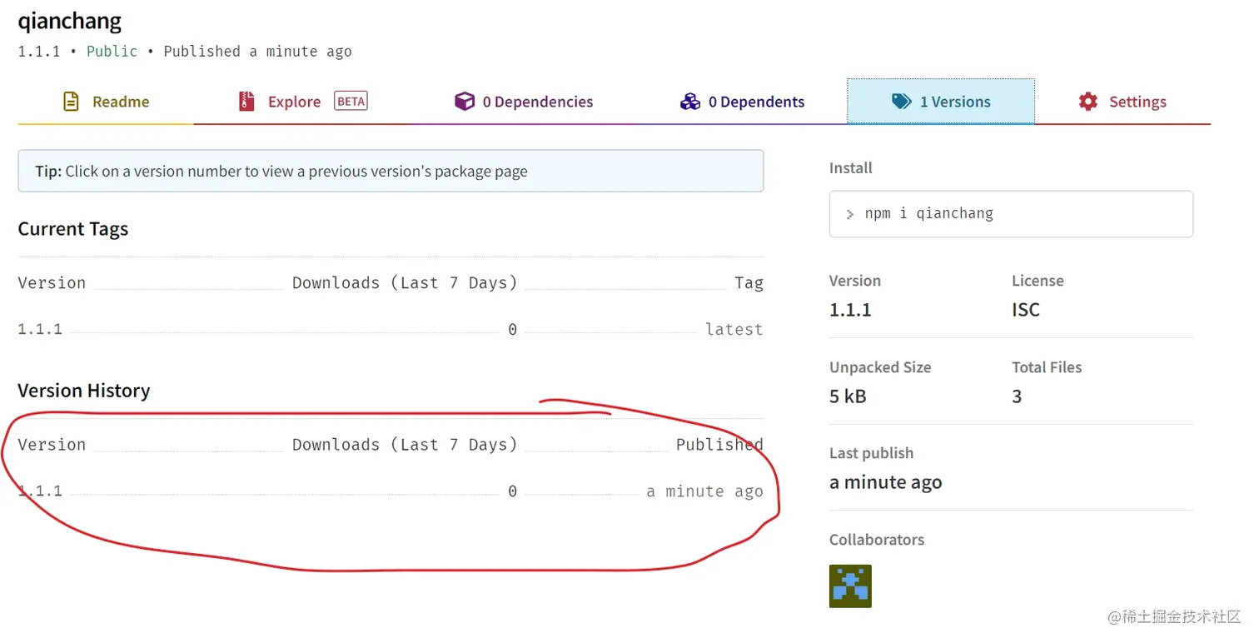The width and height of the screenshot is (1259, 643).
Task: Click version 1.1.1 in Version History
Action: (x=39, y=491)
